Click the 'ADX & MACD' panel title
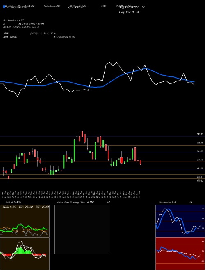 [x=13, y=202]
